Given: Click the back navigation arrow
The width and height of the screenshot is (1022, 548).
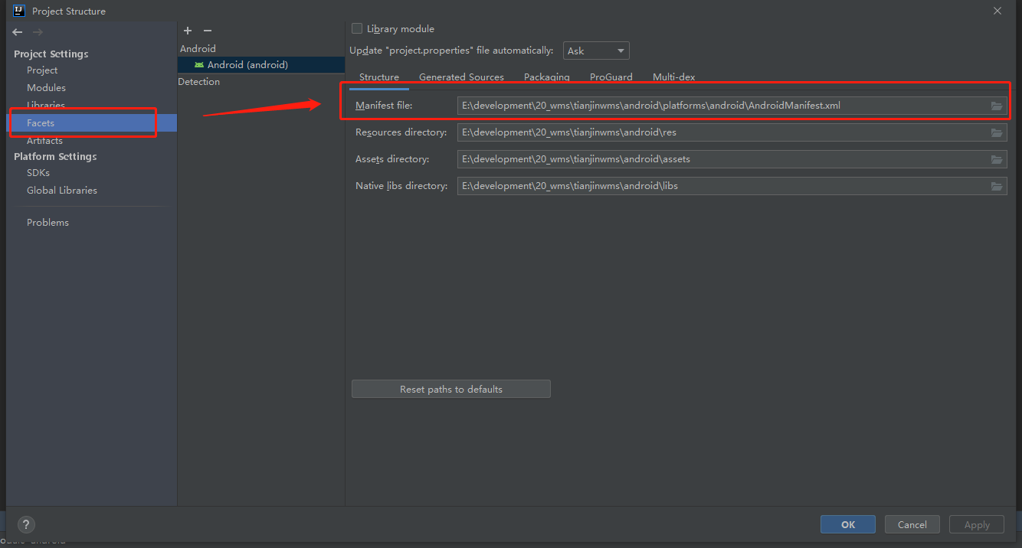Looking at the screenshot, I should [x=18, y=32].
